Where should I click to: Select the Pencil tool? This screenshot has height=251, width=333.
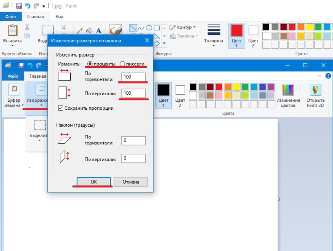[x=80, y=31]
